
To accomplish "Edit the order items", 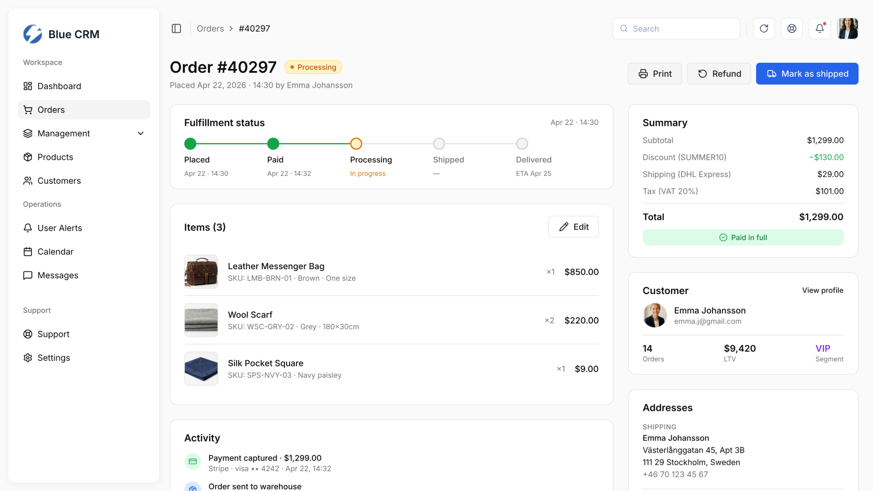I will (573, 227).
